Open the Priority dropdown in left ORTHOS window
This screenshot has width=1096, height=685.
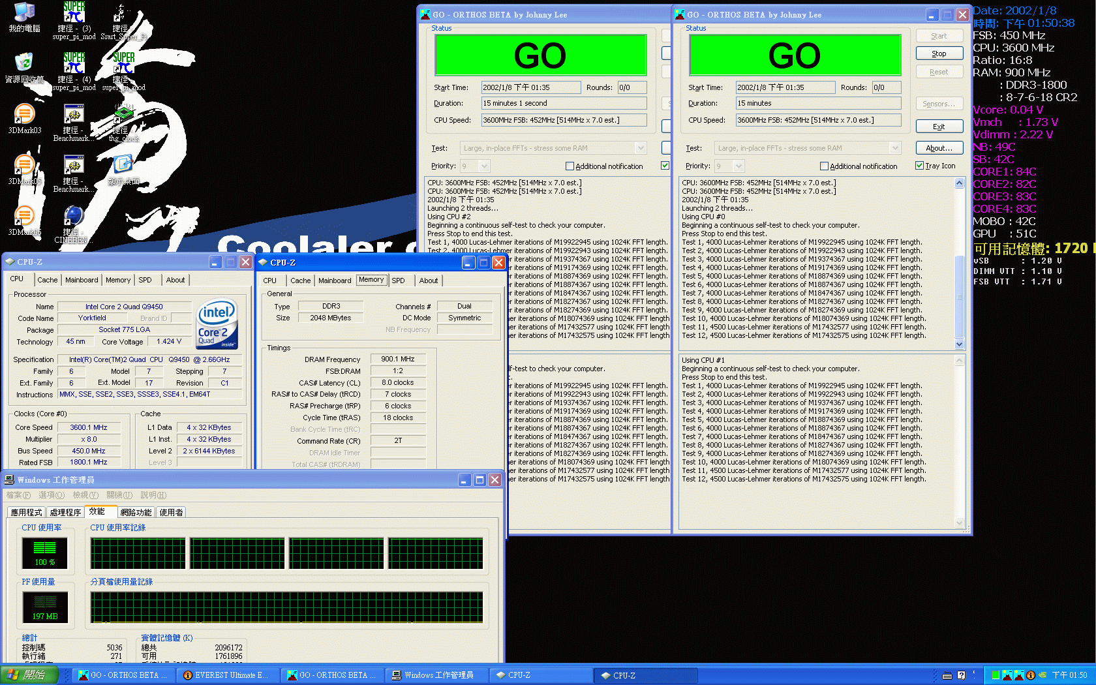[484, 166]
